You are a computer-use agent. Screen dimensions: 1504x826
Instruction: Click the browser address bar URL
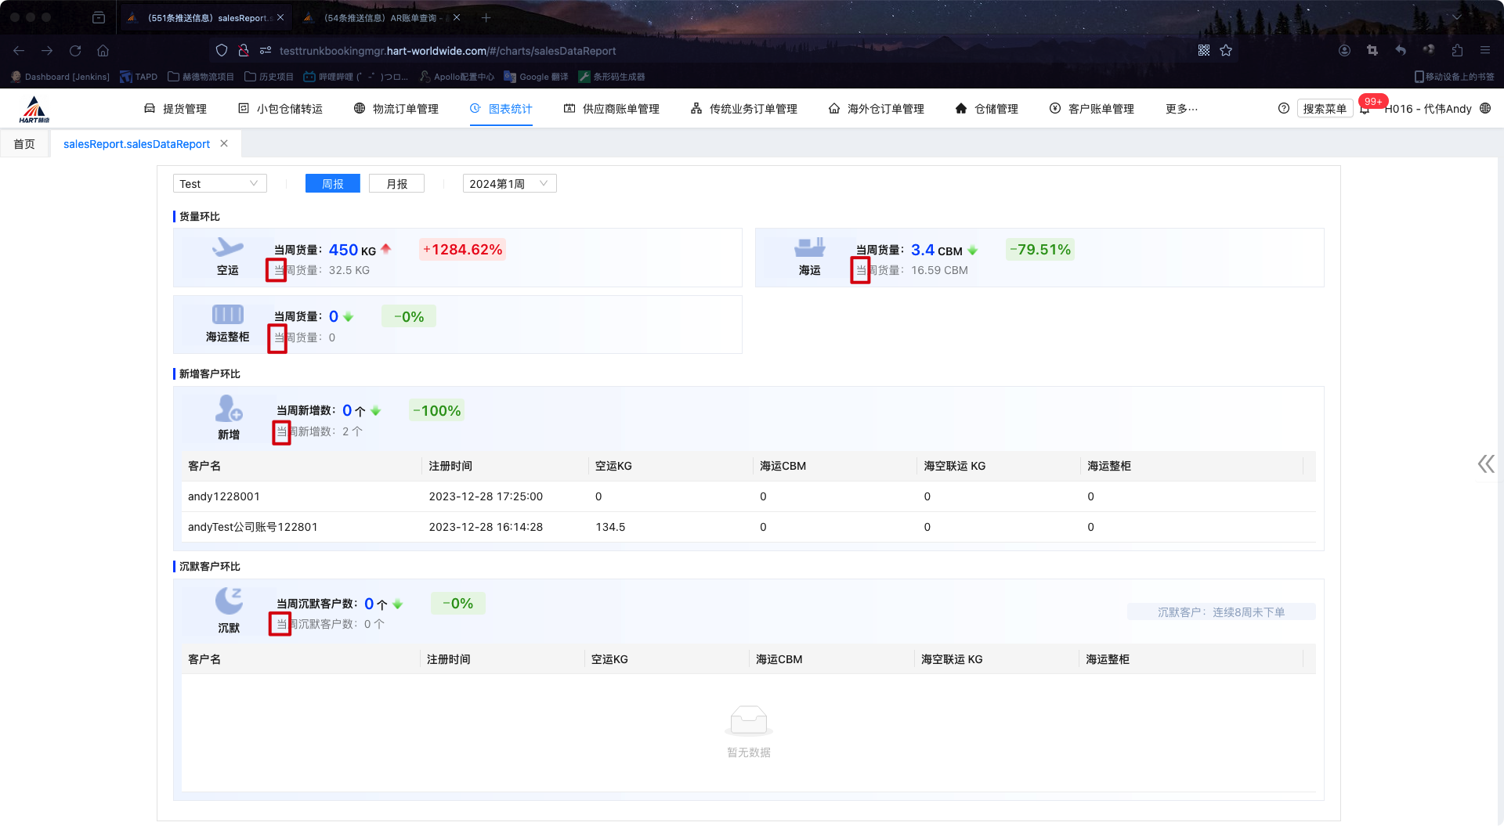pos(447,51)
